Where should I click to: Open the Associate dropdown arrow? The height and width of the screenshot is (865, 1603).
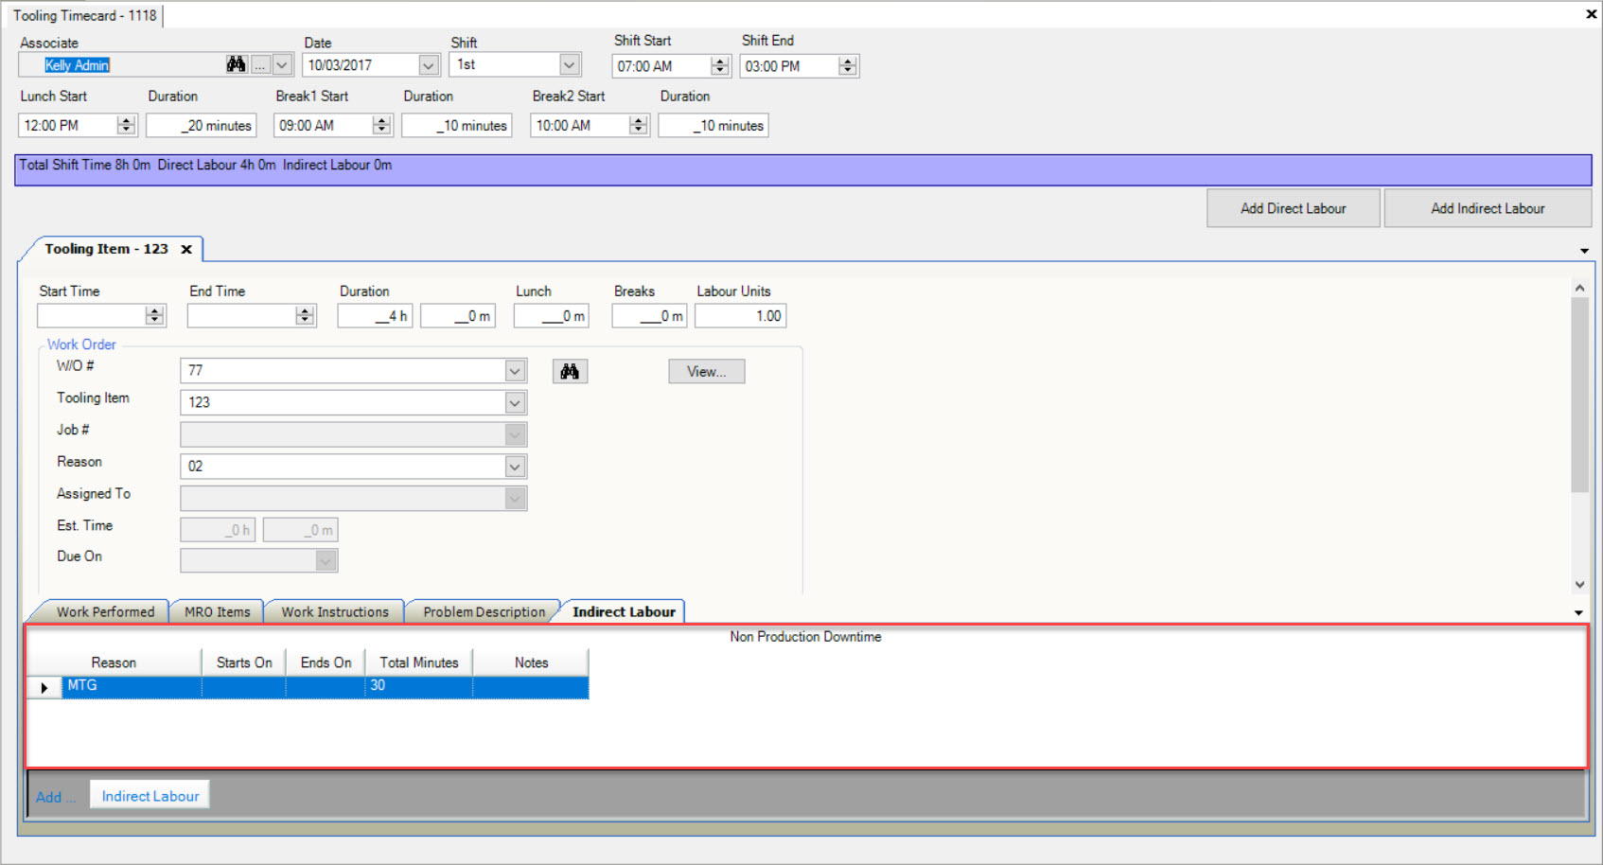click(282, 65)
